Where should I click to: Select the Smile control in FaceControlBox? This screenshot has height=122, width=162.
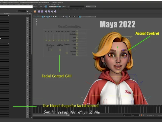[x=77, y=32]
